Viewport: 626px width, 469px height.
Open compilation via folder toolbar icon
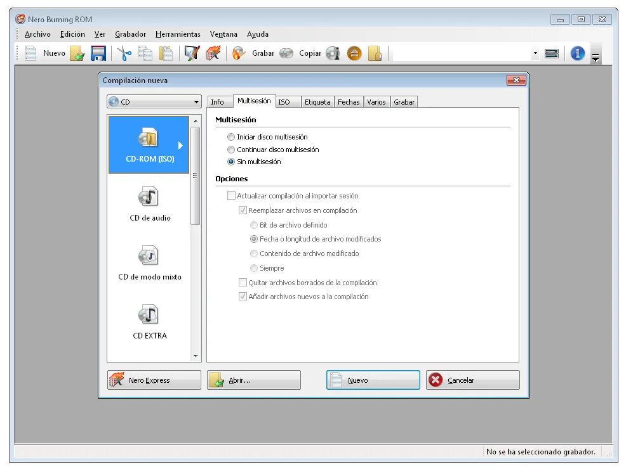point(77,53)
